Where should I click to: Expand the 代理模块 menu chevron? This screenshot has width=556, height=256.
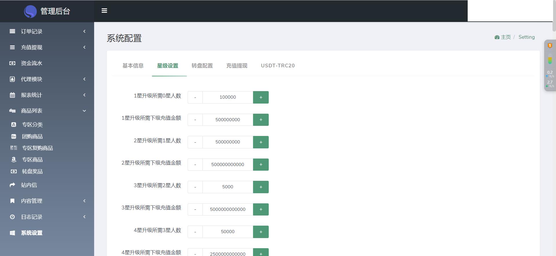pos(84,79)
